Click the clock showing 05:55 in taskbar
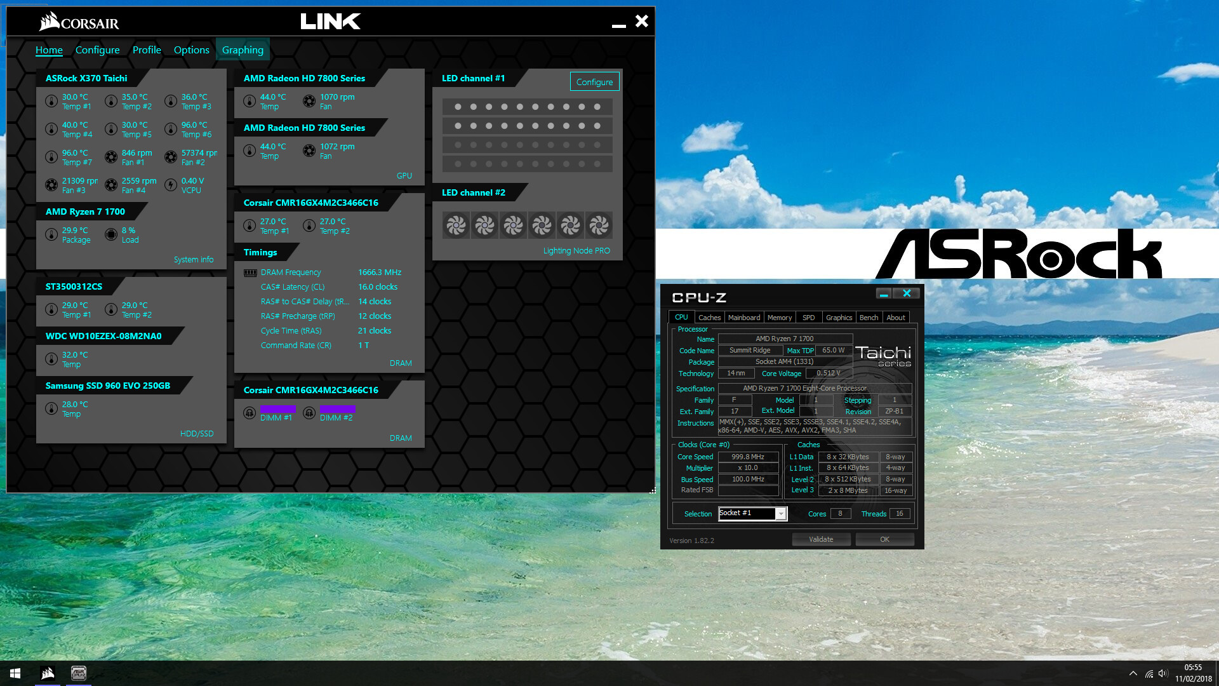Viewport: 1219px width, 686px height. pyautogui.click(x=1193, y=668)
